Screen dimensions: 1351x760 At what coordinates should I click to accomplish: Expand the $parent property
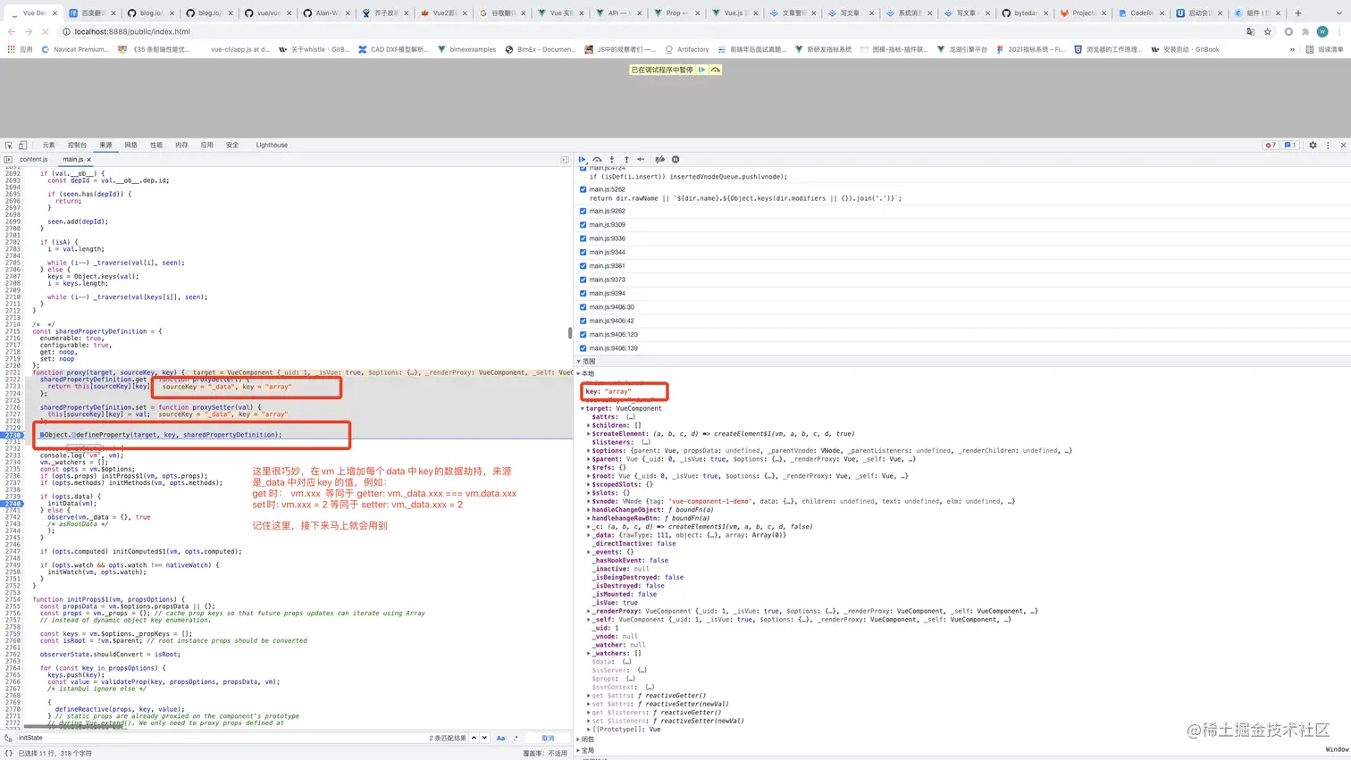tap(588, 459)
